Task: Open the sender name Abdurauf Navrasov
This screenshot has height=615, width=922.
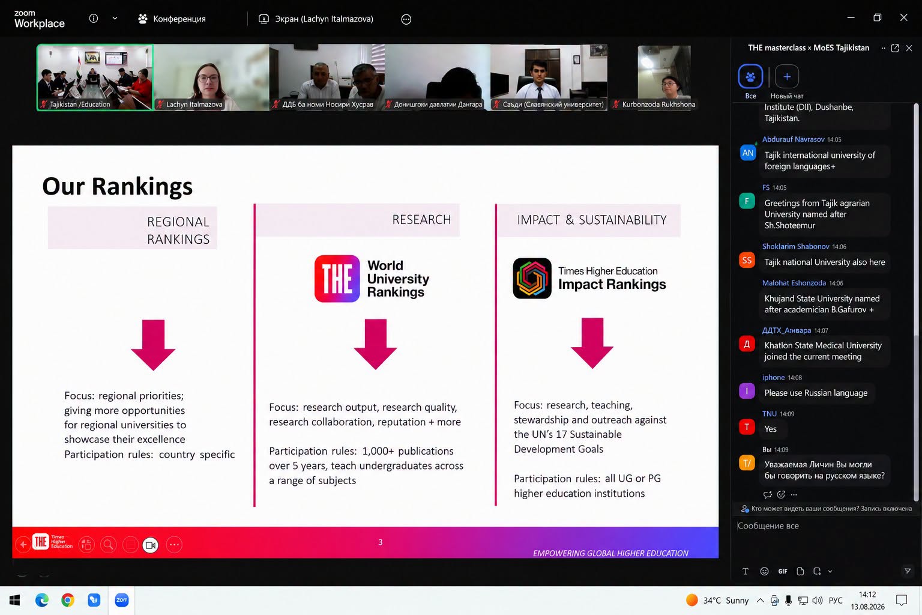Action: pyautogui.click(x=793, y=139)
